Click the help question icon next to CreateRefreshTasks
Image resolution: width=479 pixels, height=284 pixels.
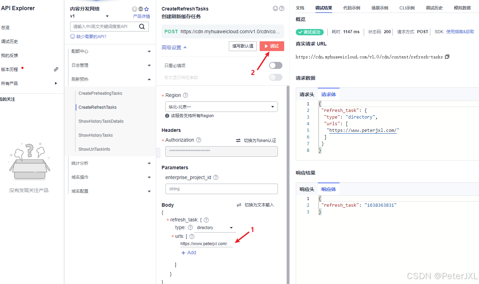tap(281, 8)
